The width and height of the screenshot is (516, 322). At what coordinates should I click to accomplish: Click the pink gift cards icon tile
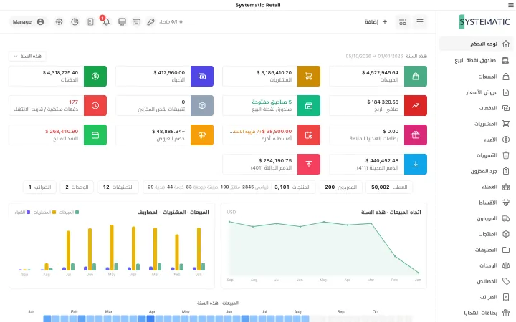[x=416, y=135]
